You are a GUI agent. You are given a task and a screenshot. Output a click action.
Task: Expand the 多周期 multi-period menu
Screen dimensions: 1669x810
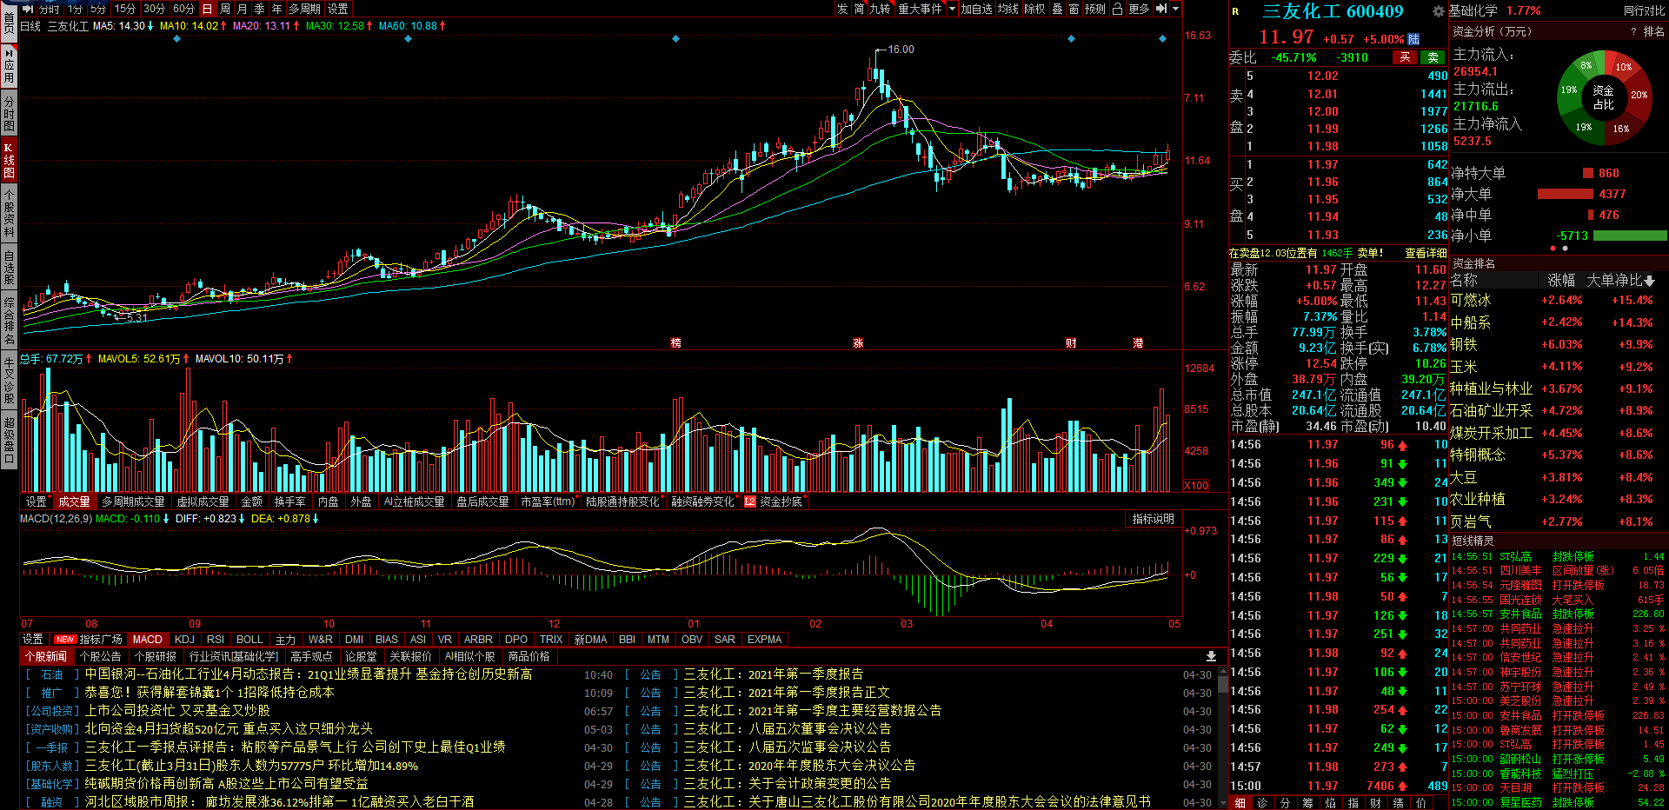(x=305, y=9)
